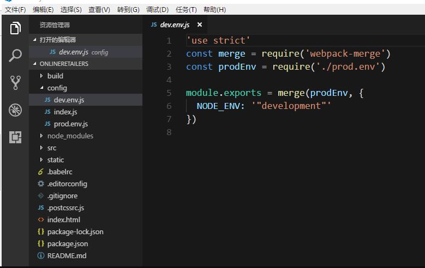Open the .gitignore file
425x268 pixels.
coord(86,196)
